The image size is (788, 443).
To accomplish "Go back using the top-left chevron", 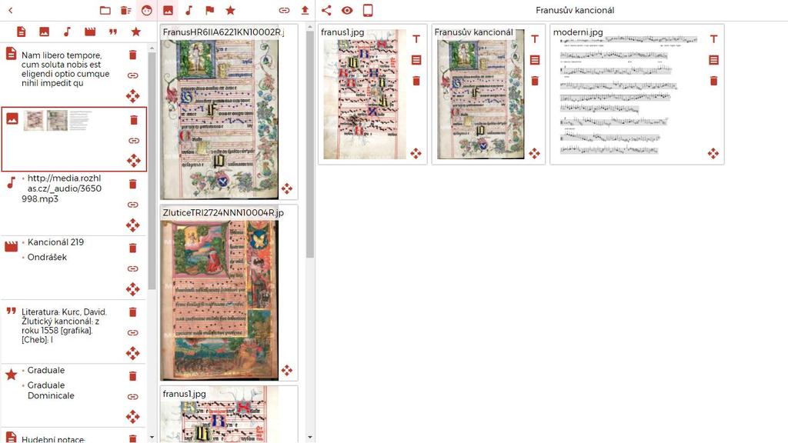I will tap(11, 10).
